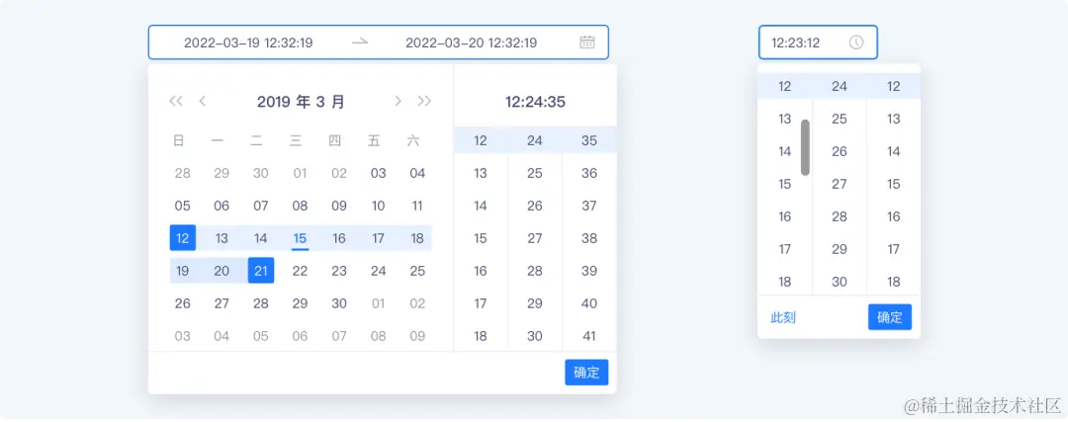This screenshot has height=422, width=1068.
Task: Focus the end date 2022-03-20 12:32:19 field
Action: point(472,42)
